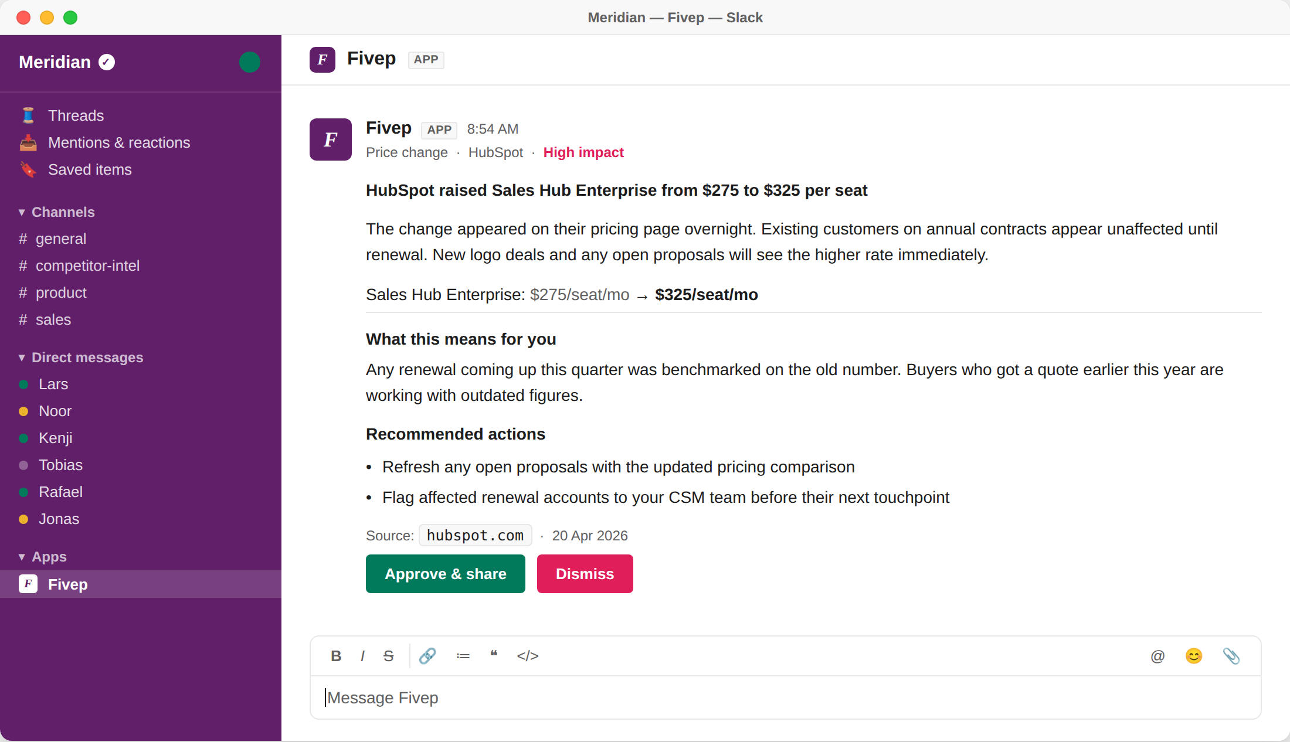Viewport: 1290px width, 742px height.
Task: Toggle bold formatting in composer
Action: coord(336,656)
